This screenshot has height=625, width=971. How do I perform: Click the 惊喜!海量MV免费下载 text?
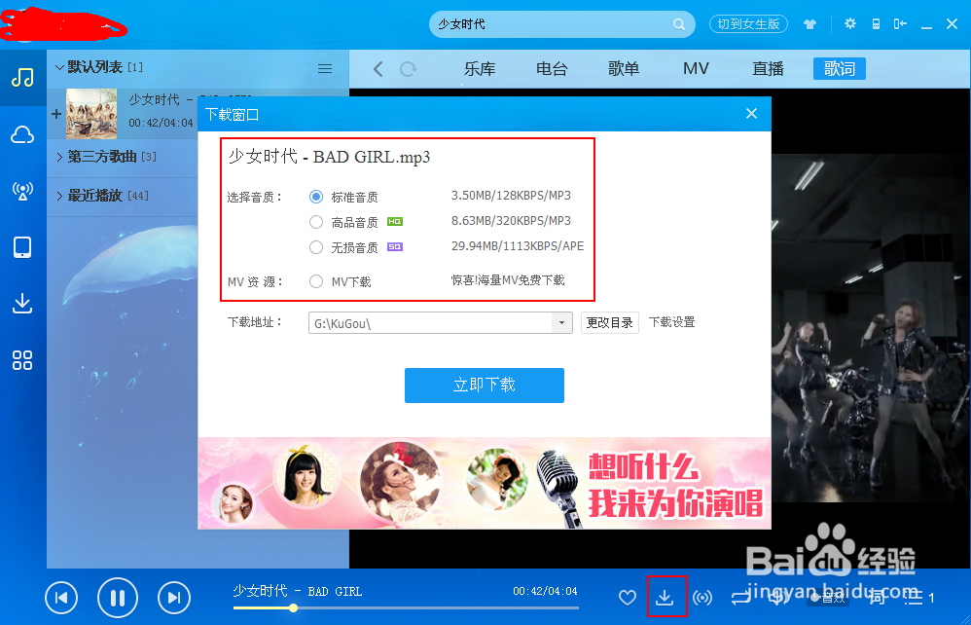point(508,280)
